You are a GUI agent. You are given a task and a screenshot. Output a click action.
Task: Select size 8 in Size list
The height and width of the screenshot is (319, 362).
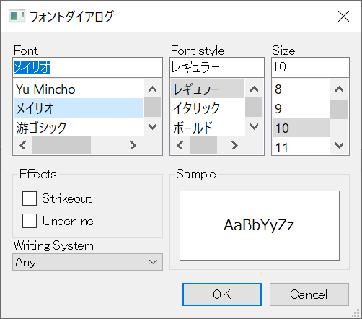(301, 89)
